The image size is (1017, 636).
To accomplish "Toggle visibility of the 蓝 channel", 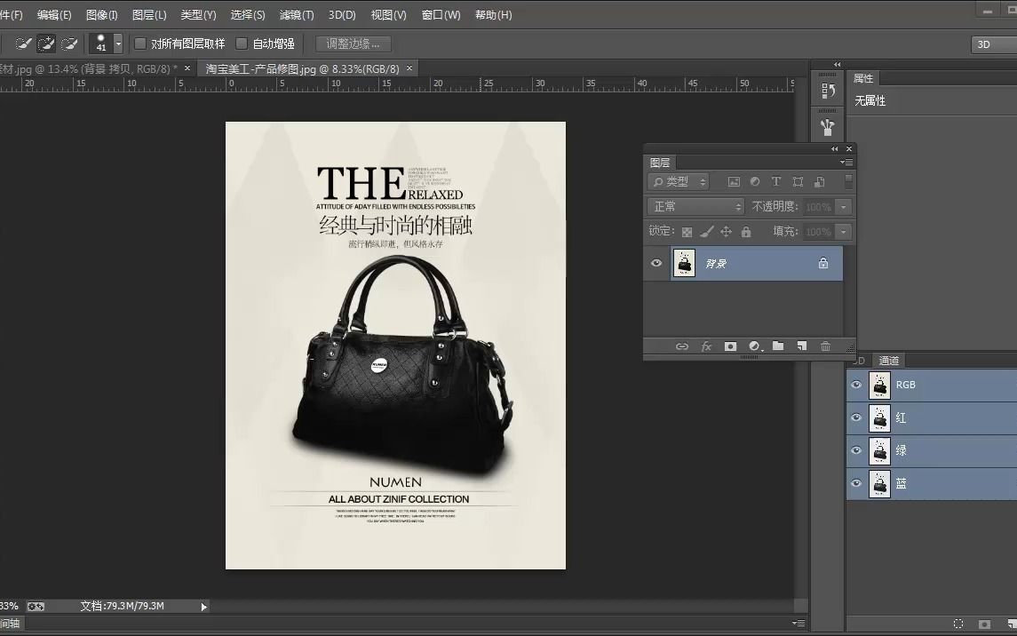I will [855, 483].
